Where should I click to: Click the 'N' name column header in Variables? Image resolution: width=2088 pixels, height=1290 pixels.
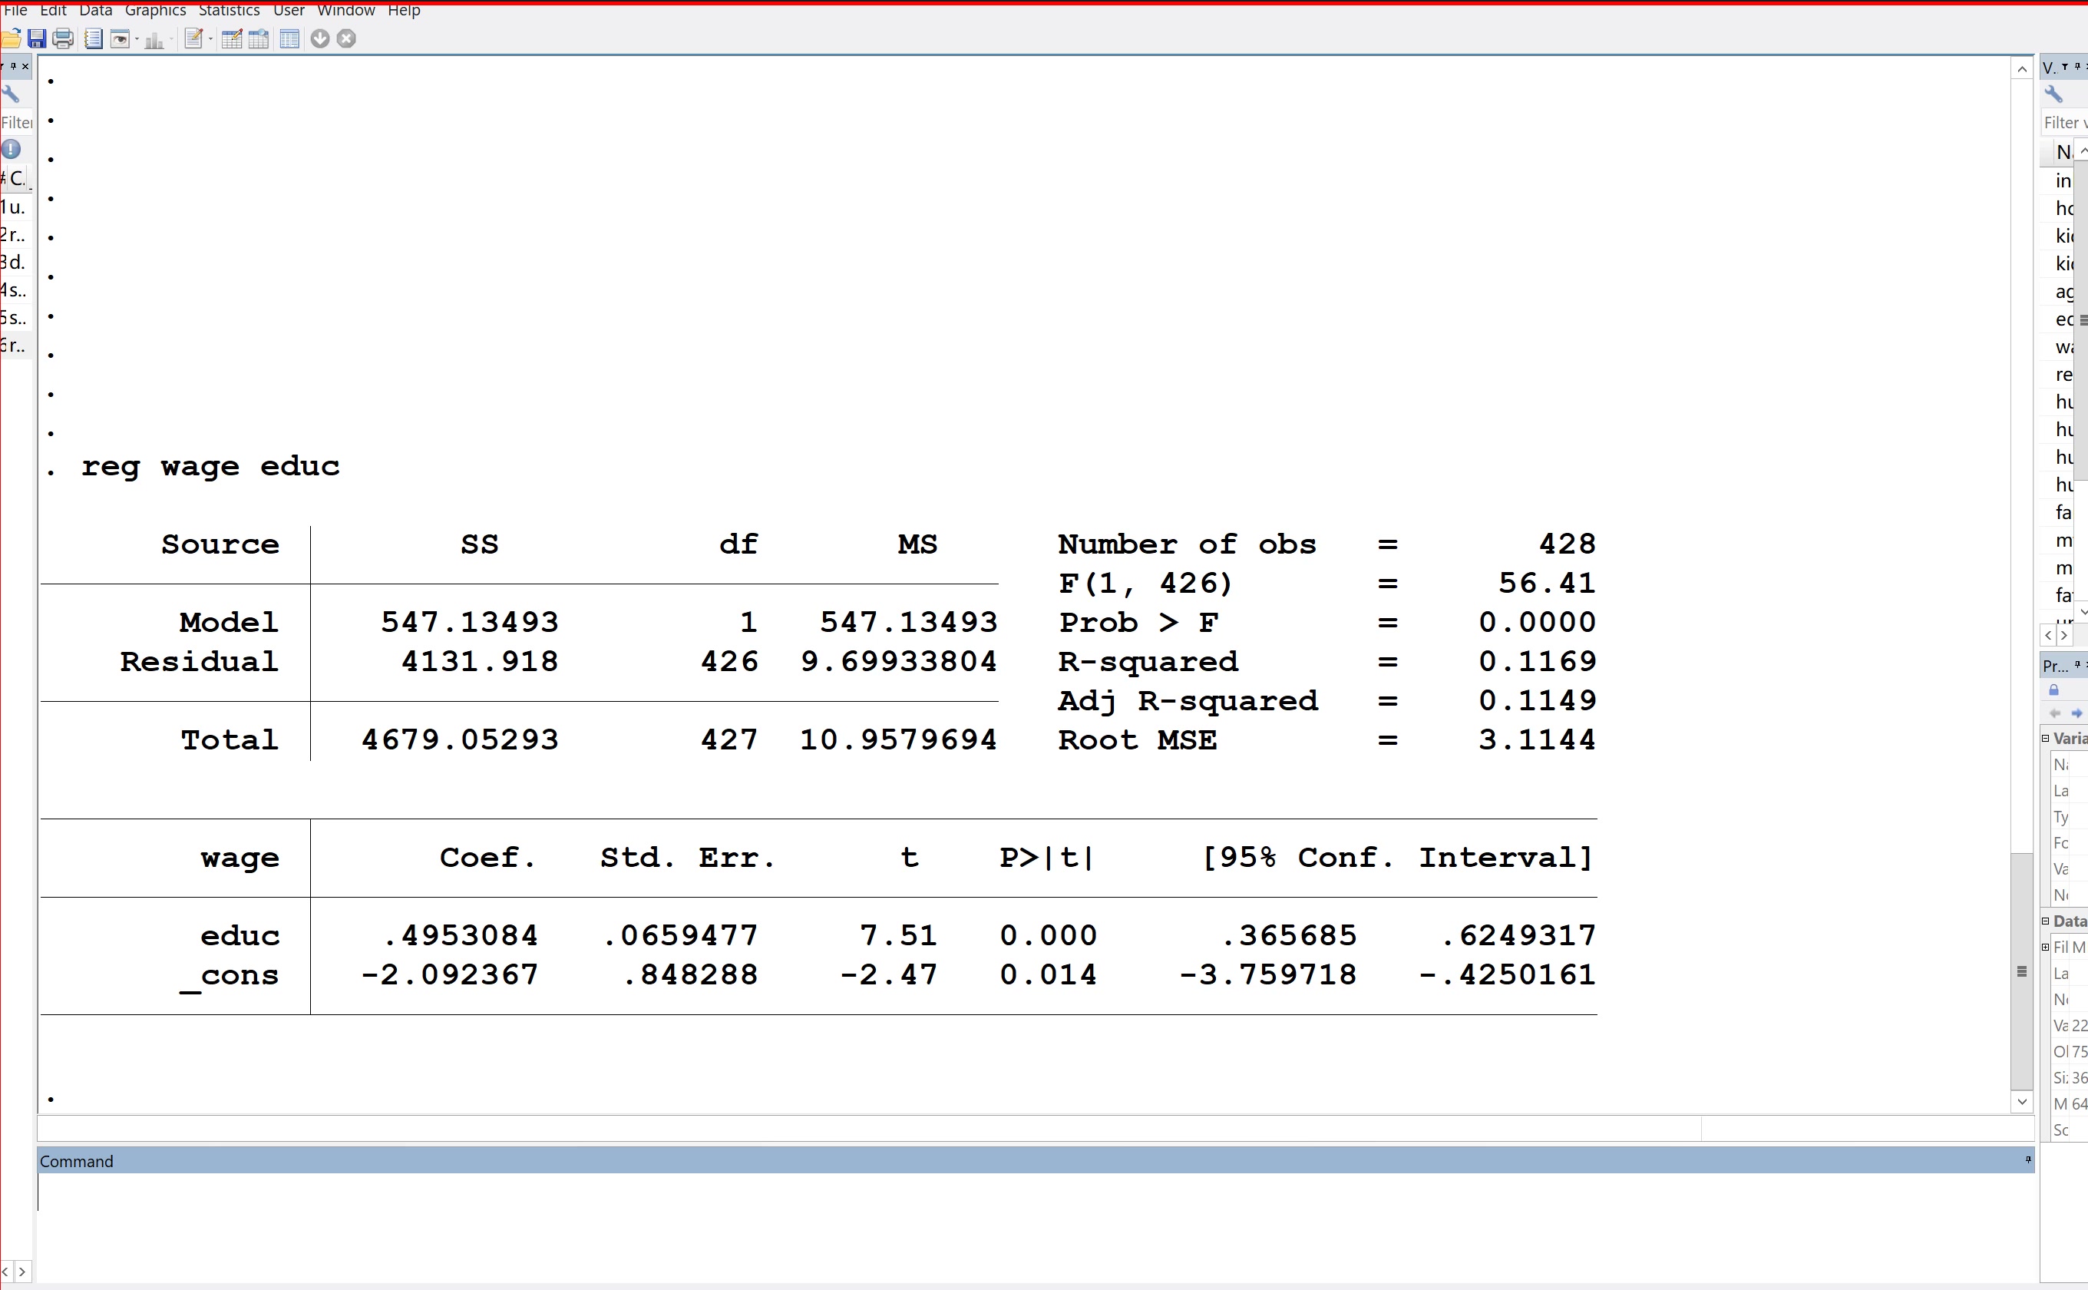coord(2063,152)
